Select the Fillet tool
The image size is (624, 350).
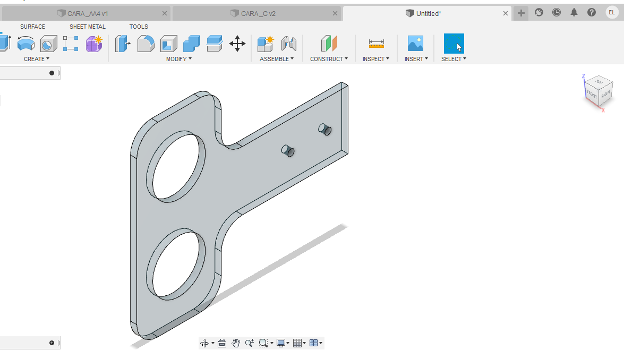(146, 43)
